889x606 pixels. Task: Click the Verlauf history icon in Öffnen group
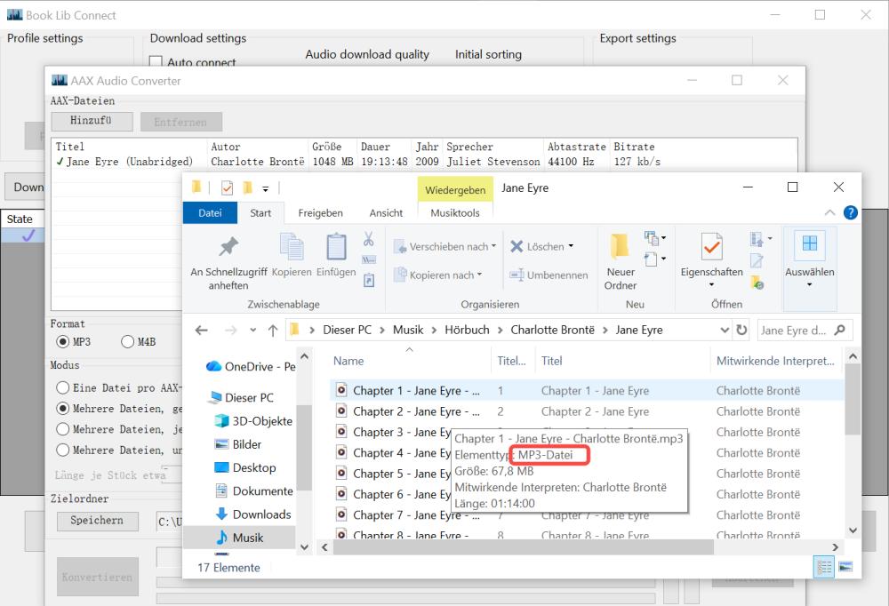(757, 282)
